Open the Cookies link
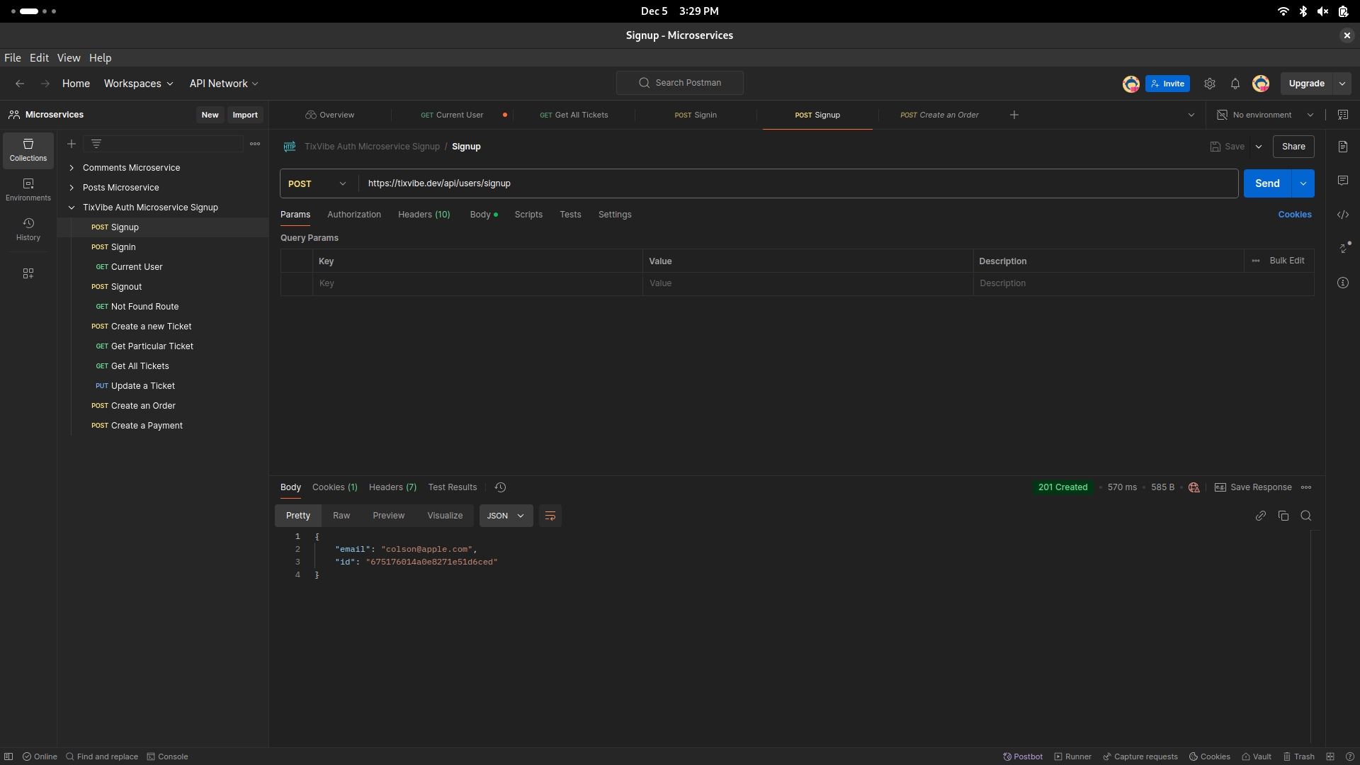This screenshot has width=1360, height=765. (x=1295, y=215)
